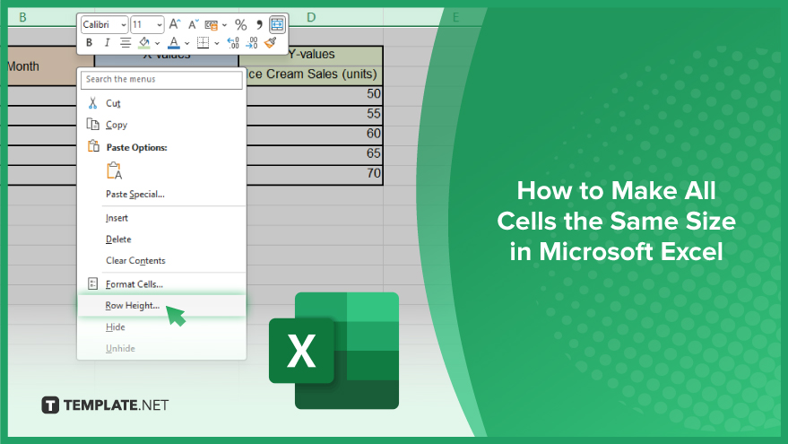Screen dimensions: 788x444
Task: Decrease font size in mini toolbar
Action: click(x=194, y=24)
